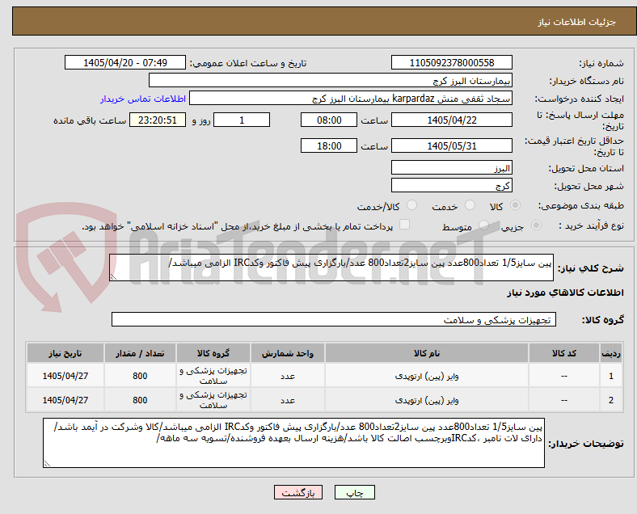Click row 2 item name وایر (پین) ارتوپدی

[x=427, y=400]
